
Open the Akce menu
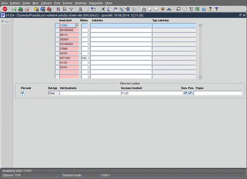pos(4,3)
